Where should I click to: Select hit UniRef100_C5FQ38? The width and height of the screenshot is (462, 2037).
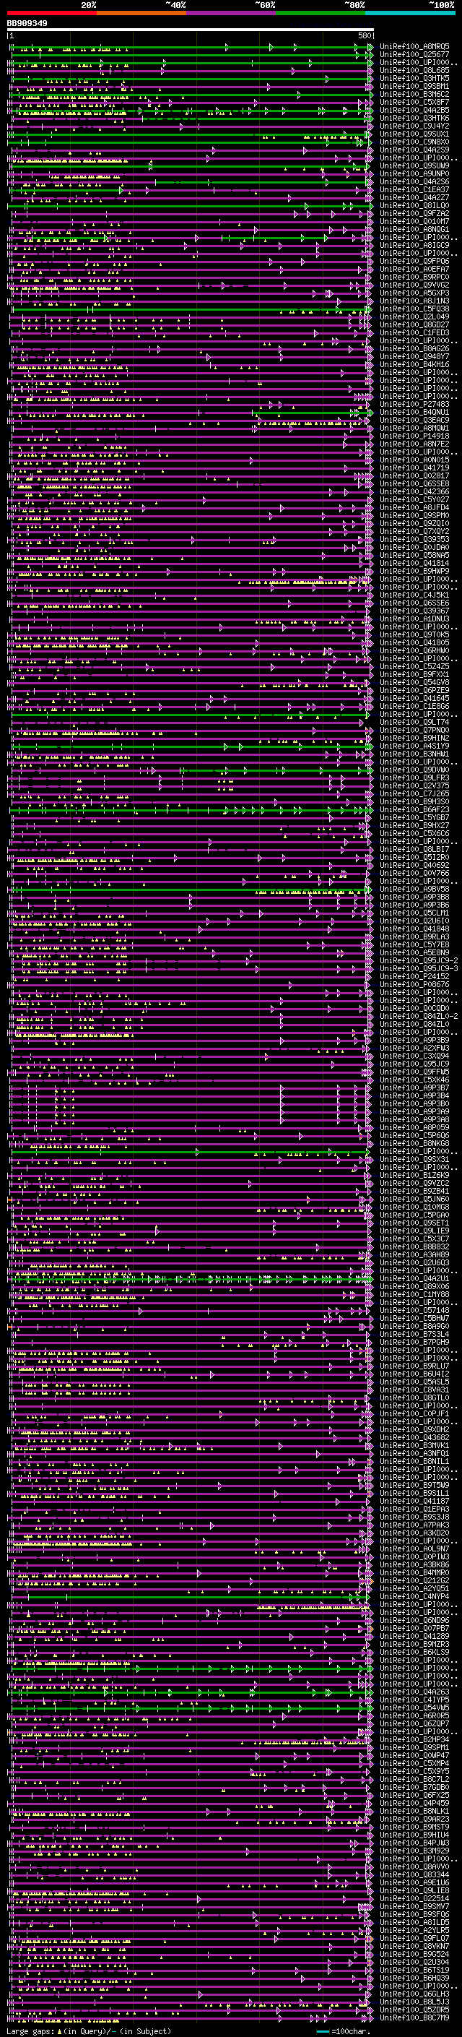pyautogui.click(x=414, y=309)
